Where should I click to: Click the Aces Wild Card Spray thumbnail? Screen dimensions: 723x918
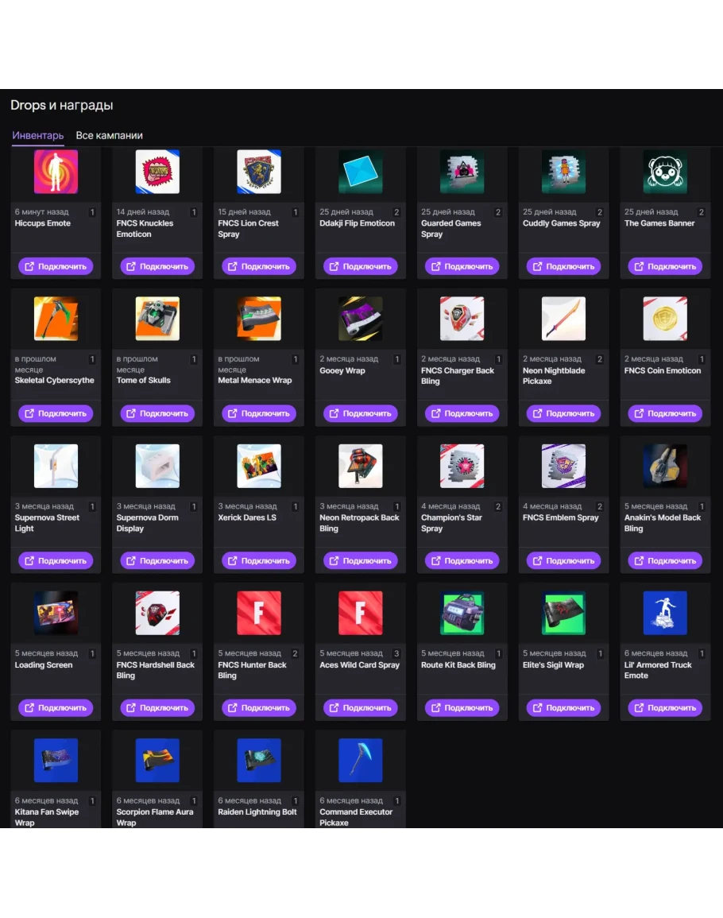point(361,613)
